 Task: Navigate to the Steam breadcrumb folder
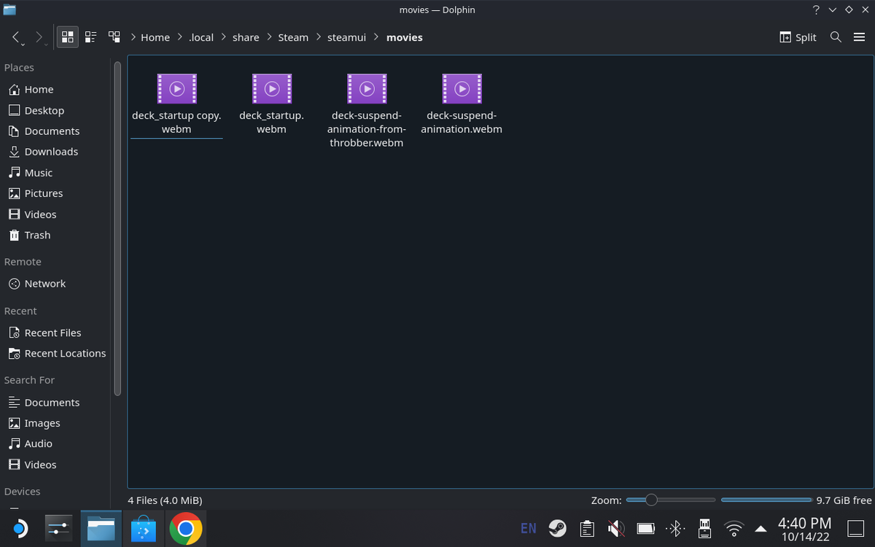click(x=293, y=37)
